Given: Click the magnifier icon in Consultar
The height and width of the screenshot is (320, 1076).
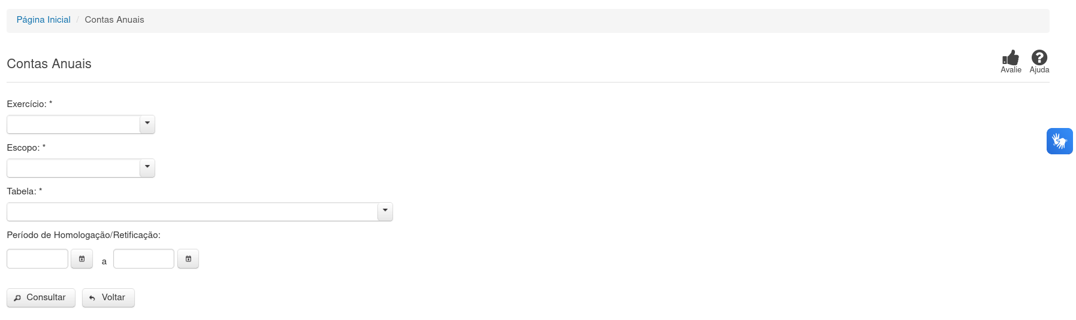Looking at the screenshot, I should pyautogui.click(x=17, y=298).
